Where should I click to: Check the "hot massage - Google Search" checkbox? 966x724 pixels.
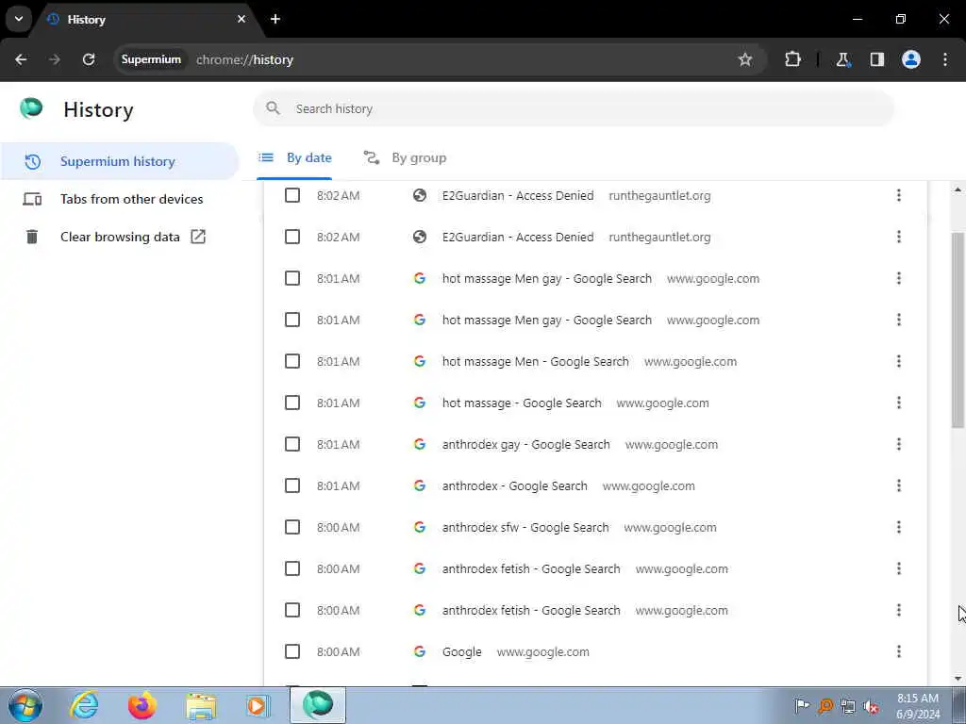coord(292,403)
